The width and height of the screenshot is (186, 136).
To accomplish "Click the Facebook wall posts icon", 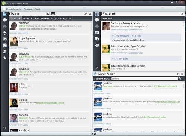I will click(x=97, y=33).
